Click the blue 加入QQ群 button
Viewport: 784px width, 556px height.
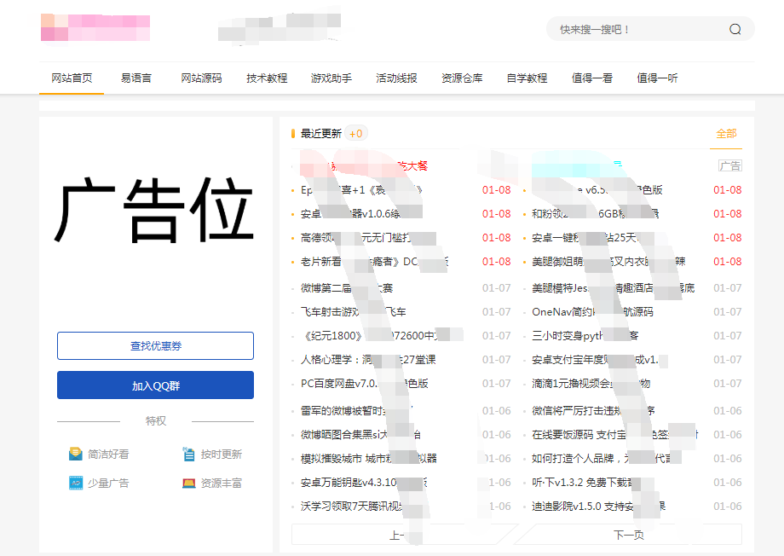click(155, 385)
